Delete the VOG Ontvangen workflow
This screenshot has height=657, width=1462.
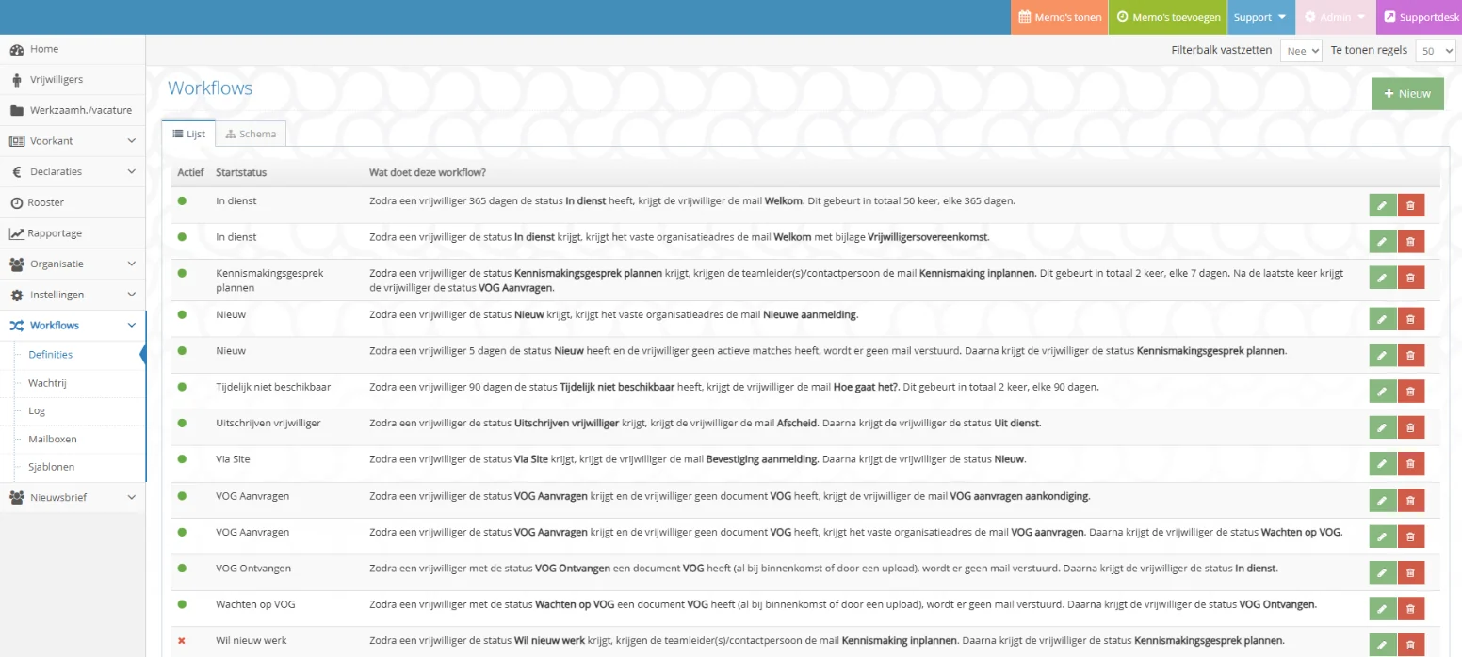pos(1410,572)
